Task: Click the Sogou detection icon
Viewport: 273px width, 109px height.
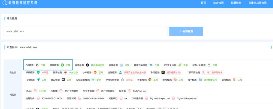Action: click(175, 80)
